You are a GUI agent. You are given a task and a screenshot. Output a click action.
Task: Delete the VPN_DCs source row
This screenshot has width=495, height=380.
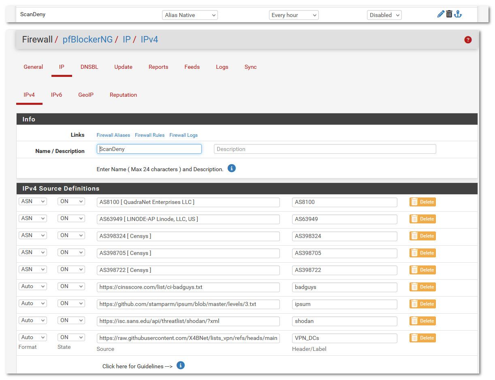422,338
